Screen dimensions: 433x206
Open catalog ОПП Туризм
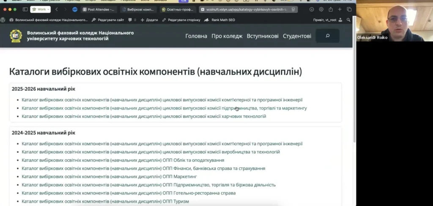105,201
